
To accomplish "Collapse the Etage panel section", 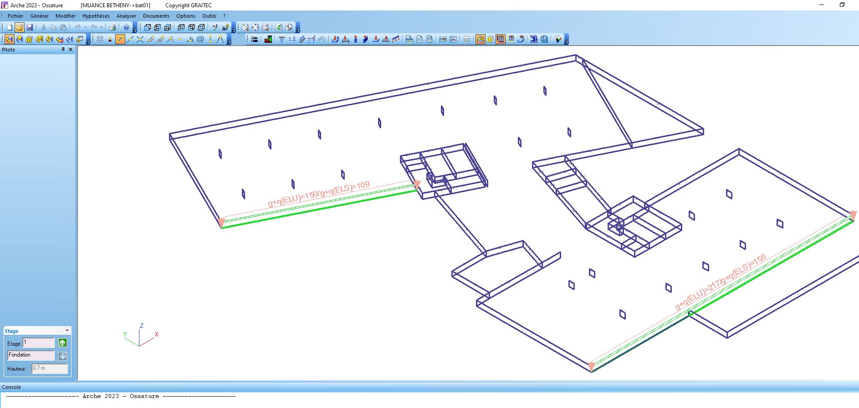I will [x=67, y=331].
